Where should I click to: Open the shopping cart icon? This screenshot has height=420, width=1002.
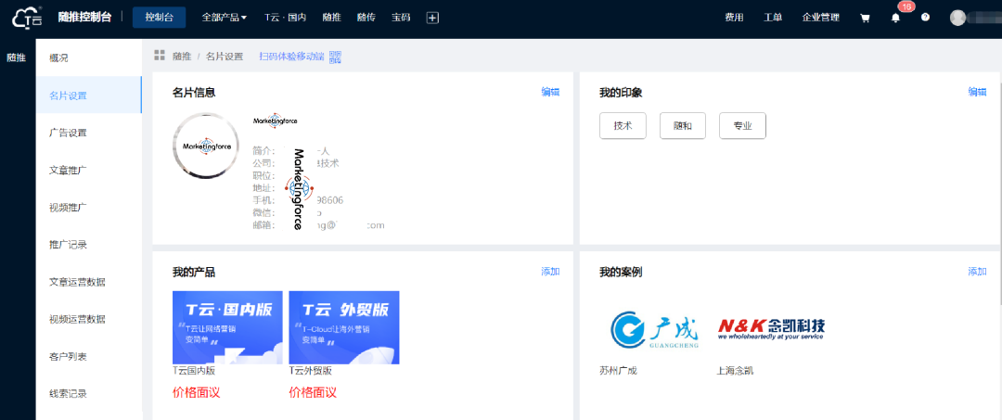pos(865,18)
